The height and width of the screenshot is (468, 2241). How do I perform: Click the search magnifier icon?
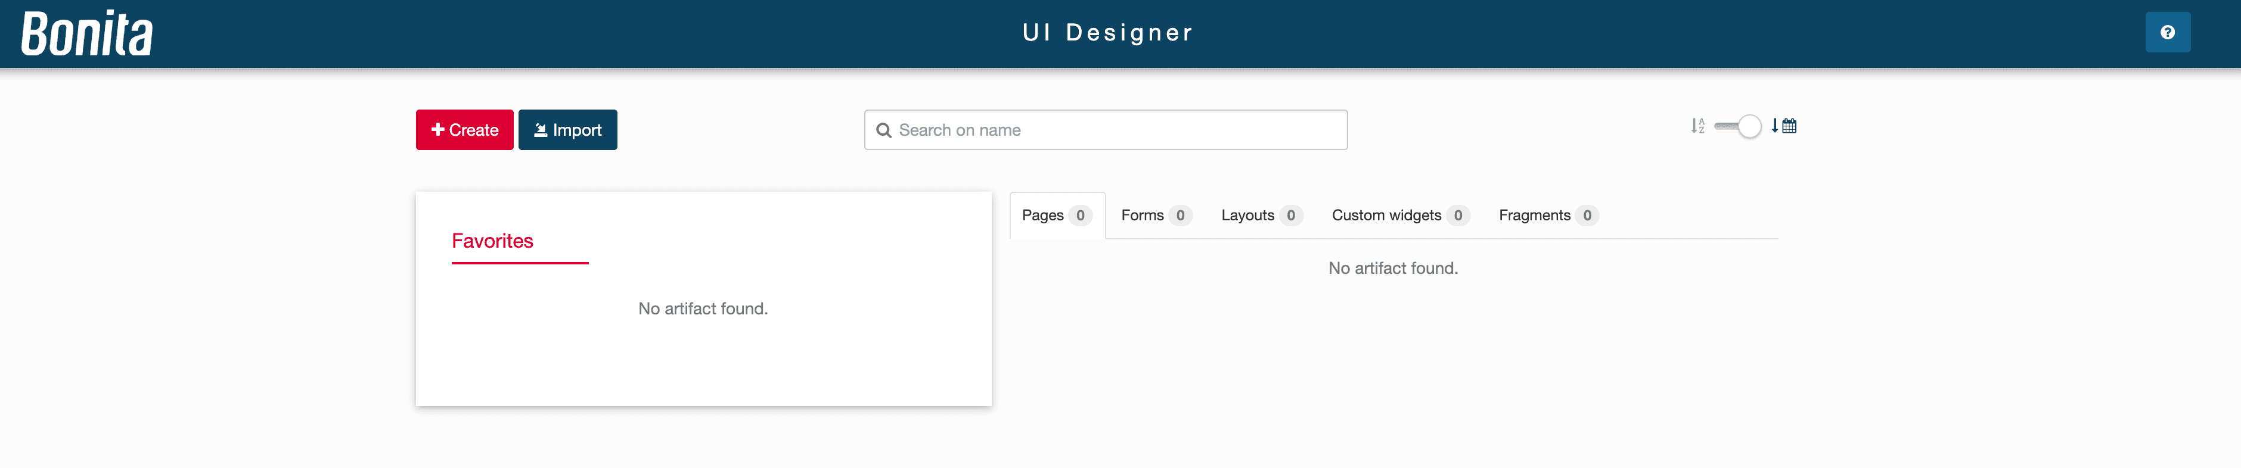point(884,130)
